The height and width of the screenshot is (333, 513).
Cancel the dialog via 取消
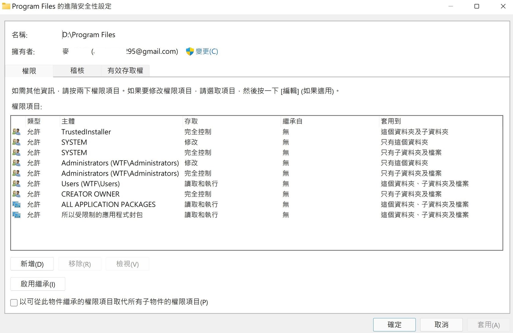tap(441, 324)
